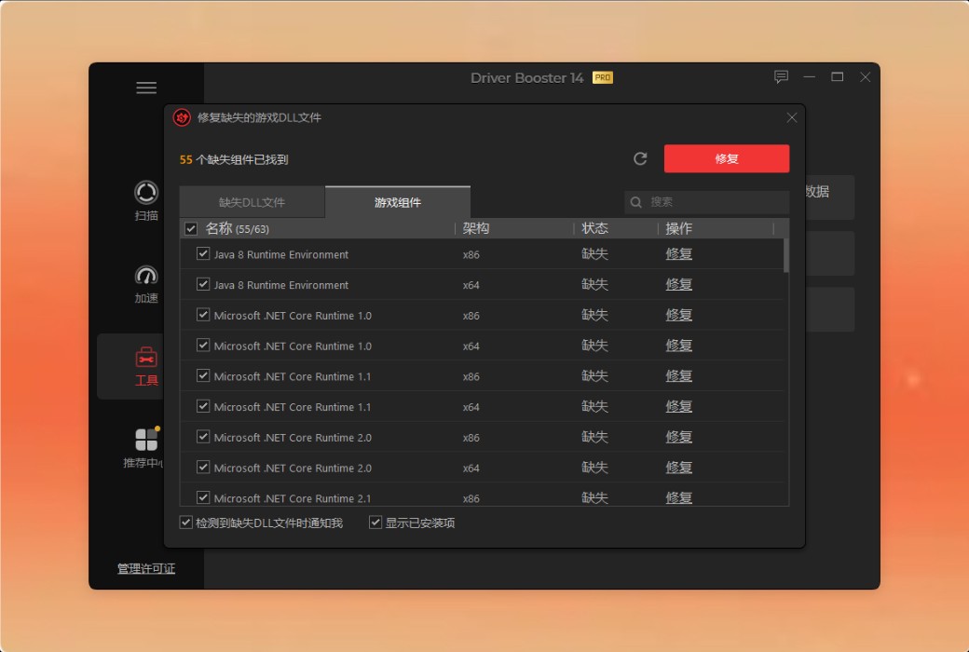
Task: Uncheck Java 8 Runtime Environment x86
Action: (203, 253)
